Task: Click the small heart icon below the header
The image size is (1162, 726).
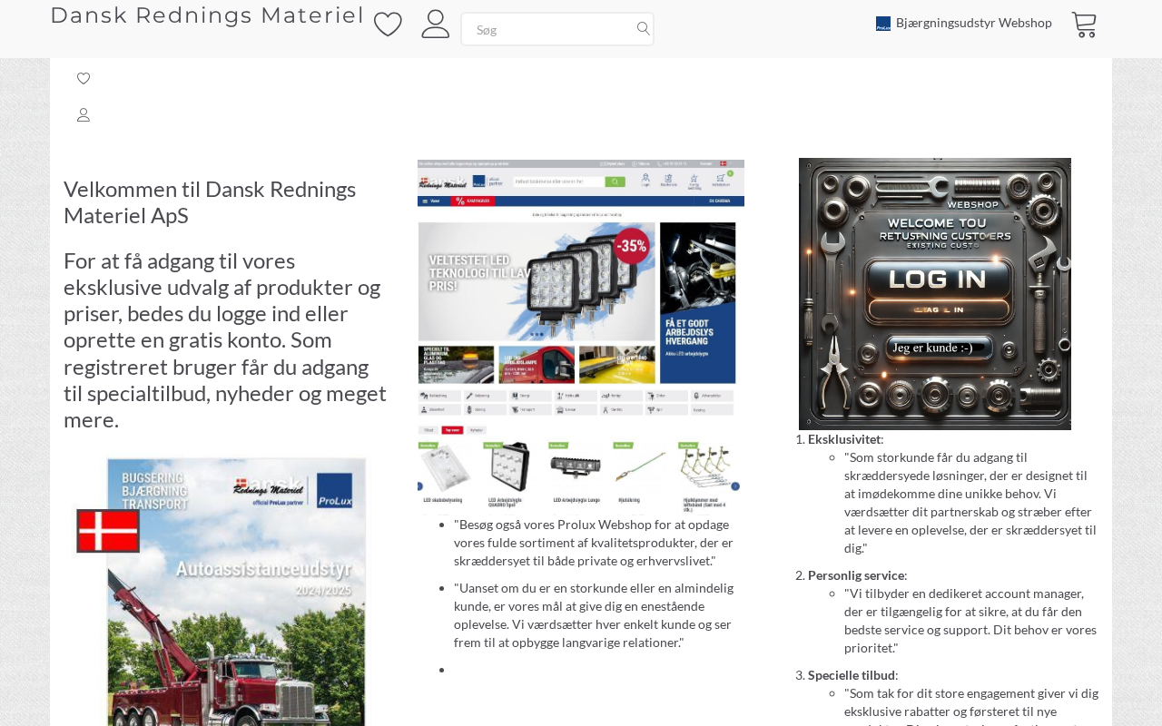Action: click(x=84, y=79)
